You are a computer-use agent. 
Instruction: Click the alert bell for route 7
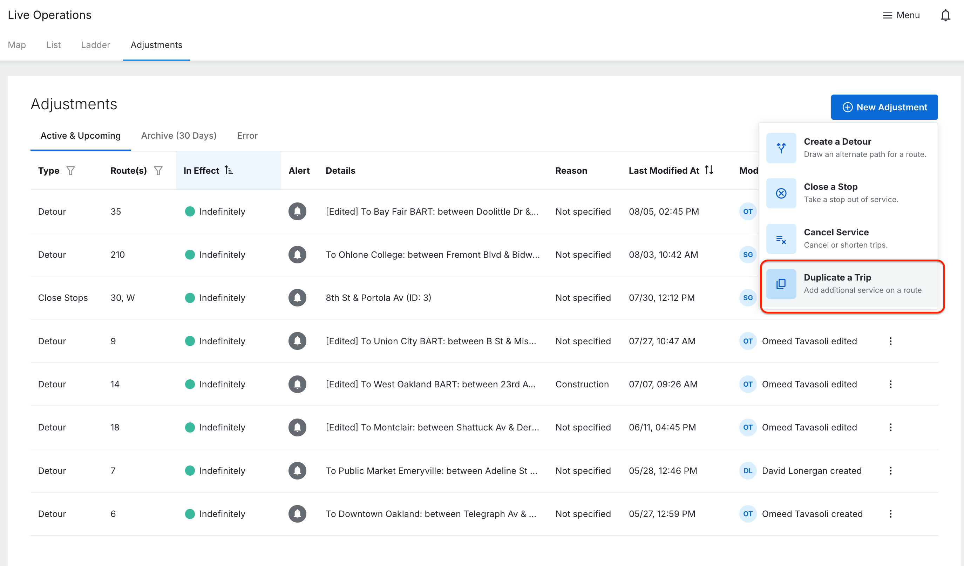pyautogui.click(x=297, y=470)
